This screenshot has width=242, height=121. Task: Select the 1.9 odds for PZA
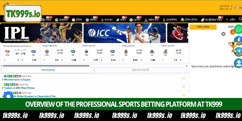click(x=170, y=60)
